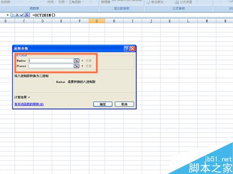This screenshot has height=174, width=233.
Task: Select column I header
Action: [x=132, y=21]
